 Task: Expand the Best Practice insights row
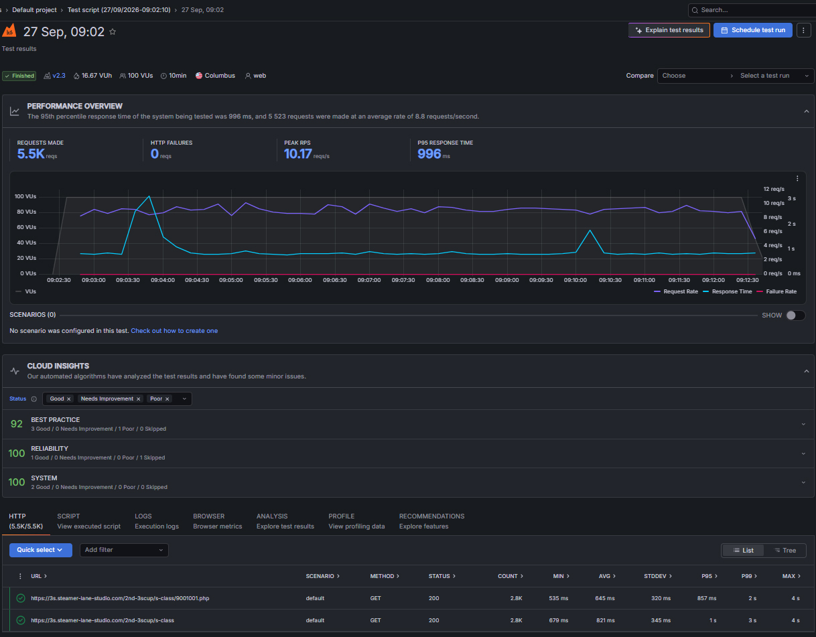click(408, 424)
